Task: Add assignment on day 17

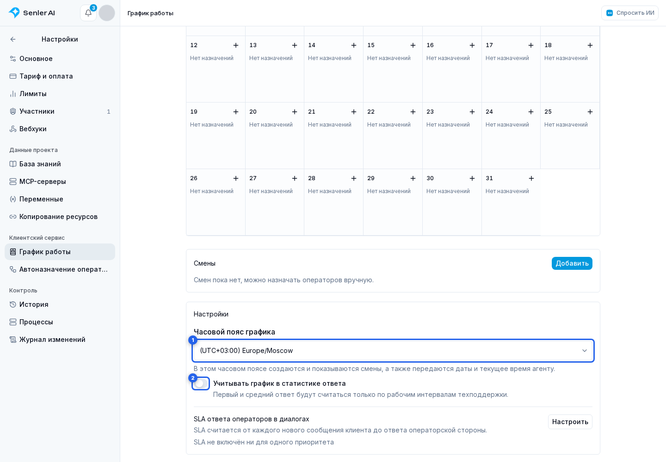Action: point(531,45)
